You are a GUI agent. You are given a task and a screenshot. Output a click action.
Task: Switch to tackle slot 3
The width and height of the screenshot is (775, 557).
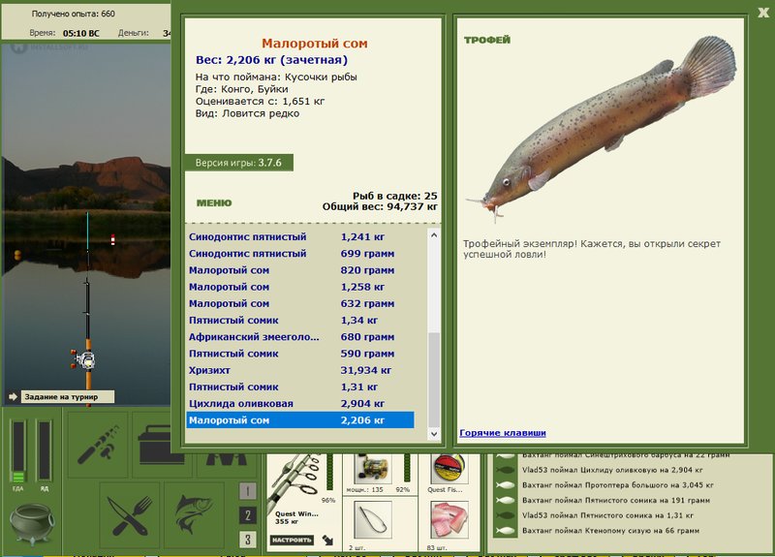[248, 540]
